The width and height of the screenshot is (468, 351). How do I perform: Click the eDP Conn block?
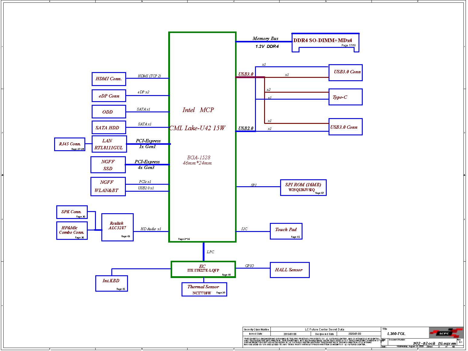tap(109, 96)
